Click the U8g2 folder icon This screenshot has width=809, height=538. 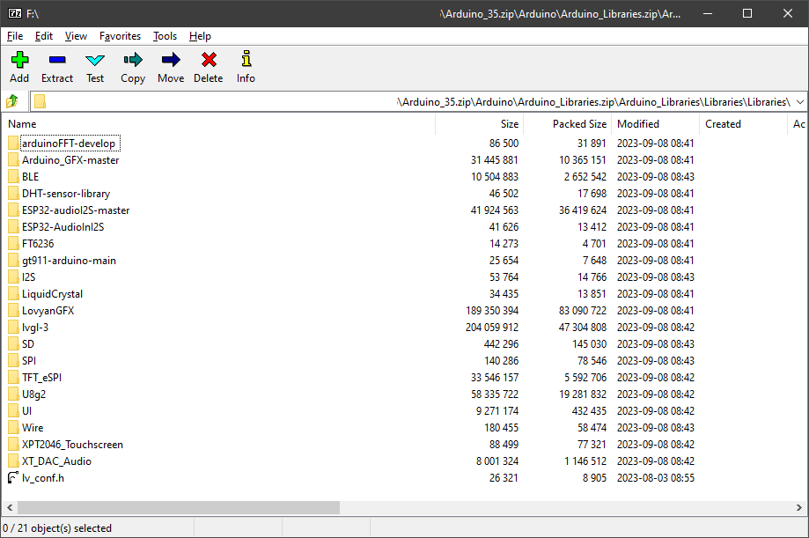13,394
